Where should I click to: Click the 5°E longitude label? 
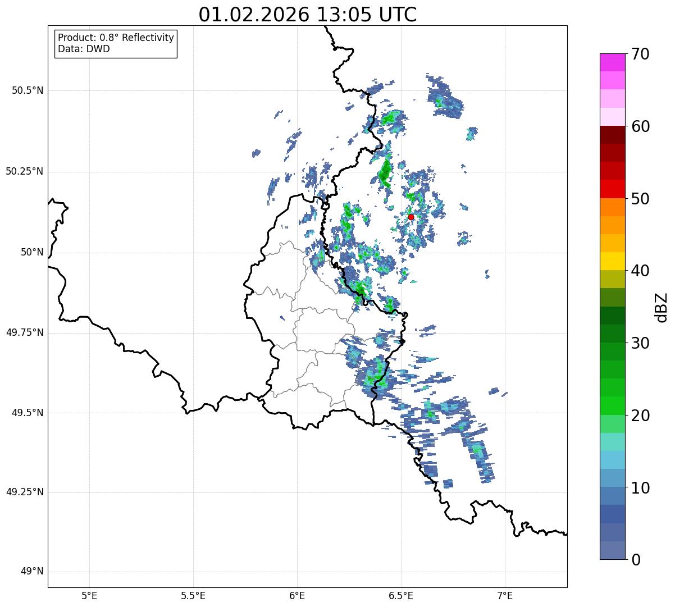[x=89, y=595]
